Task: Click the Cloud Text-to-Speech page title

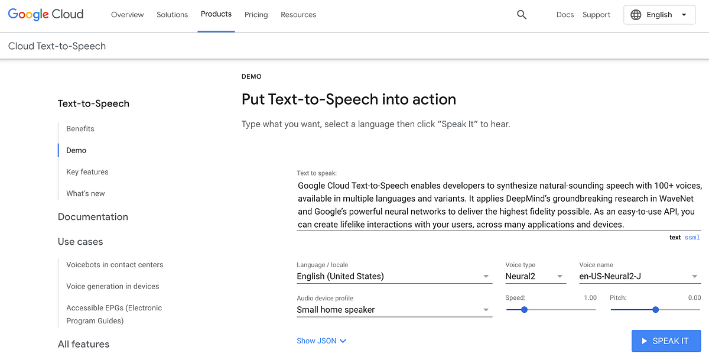Action: pyautogui.click(x=57, y=46)
